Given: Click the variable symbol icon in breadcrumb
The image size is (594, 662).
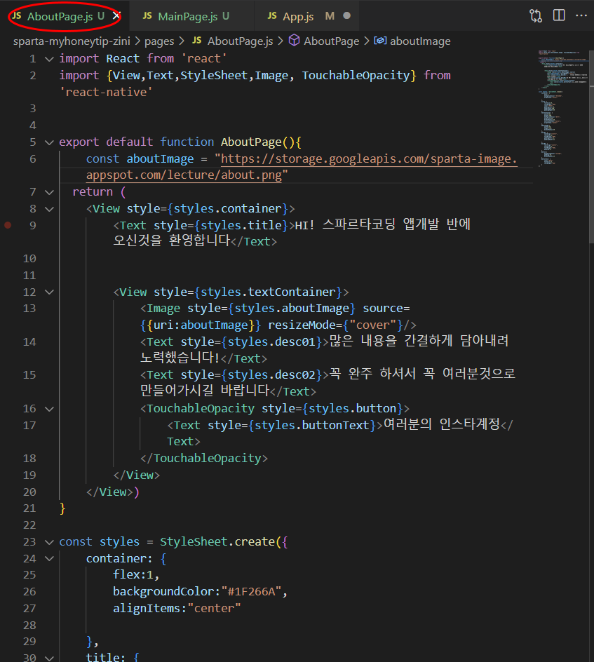Looking at the screenshot, I should [x=380, y=41].
